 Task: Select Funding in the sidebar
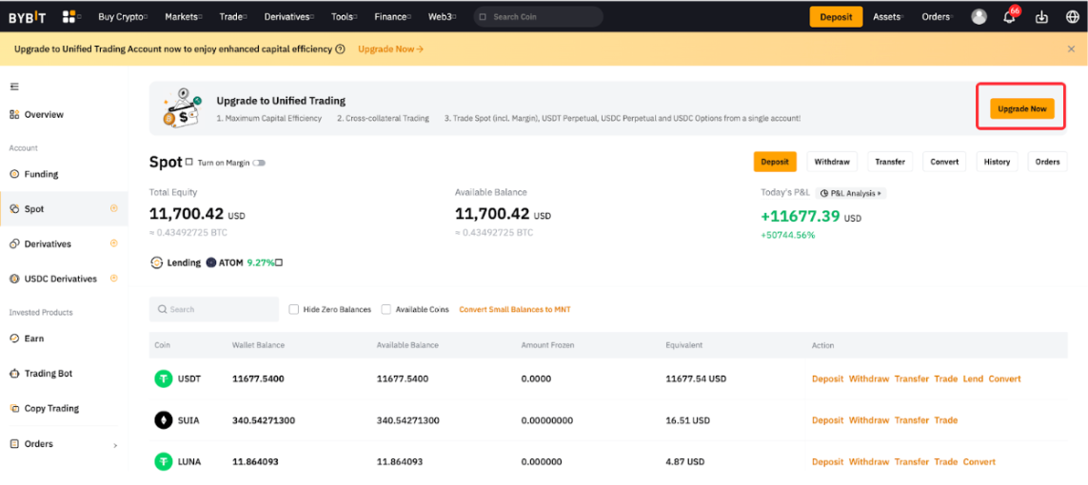pos(41,174)
